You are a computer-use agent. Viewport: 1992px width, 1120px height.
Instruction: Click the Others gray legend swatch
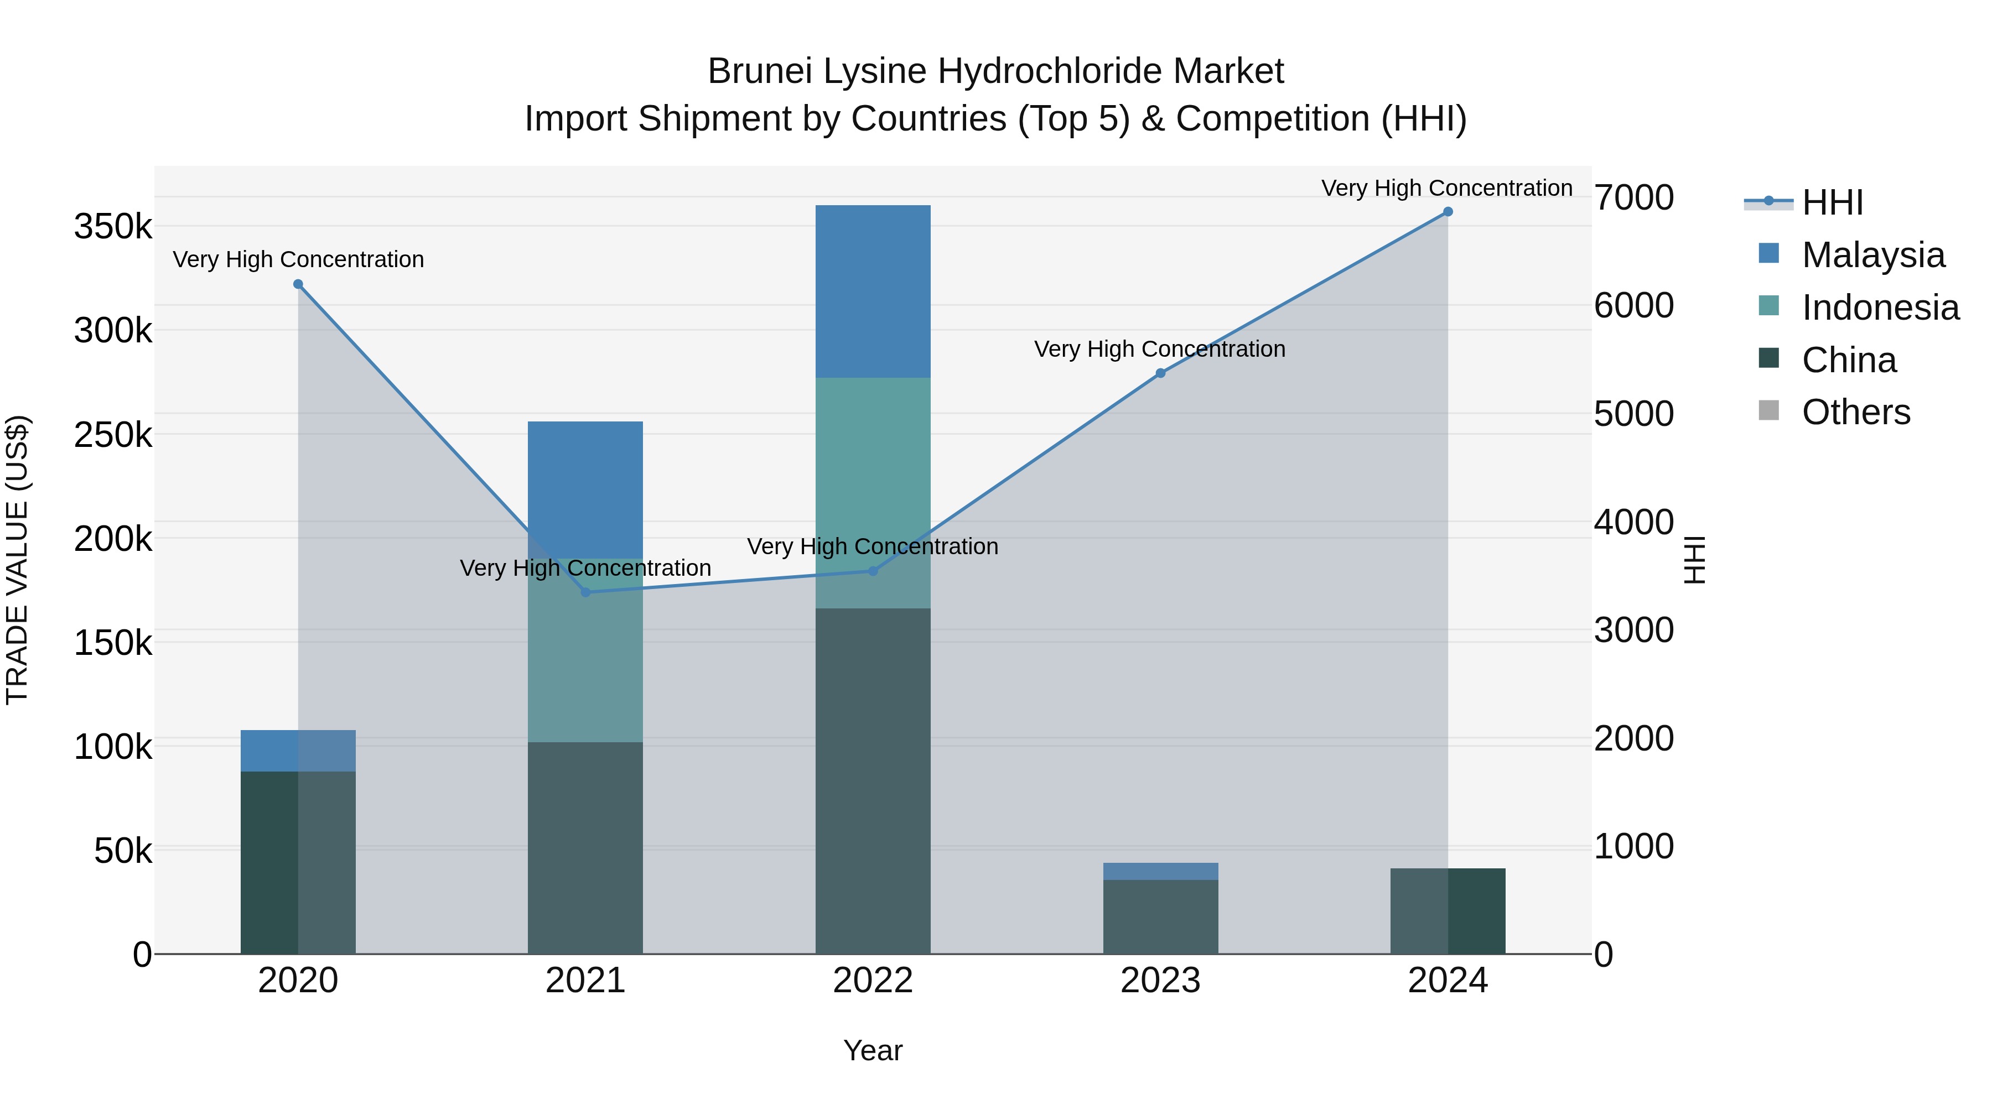tap(1768, 410)
